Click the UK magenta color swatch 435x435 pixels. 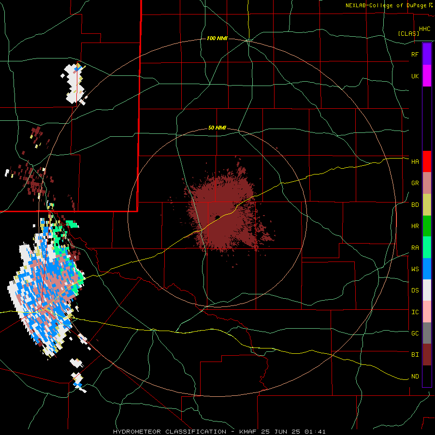tap(427, 76)
